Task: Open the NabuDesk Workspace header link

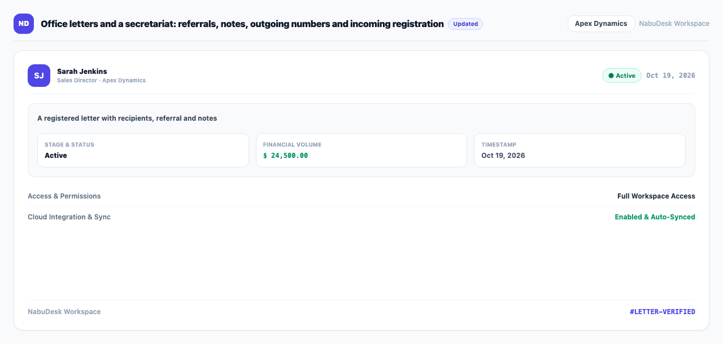Action: (x=674, y=24)
